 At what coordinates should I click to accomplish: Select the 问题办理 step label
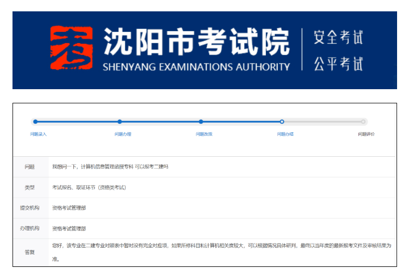coord(123,134)
